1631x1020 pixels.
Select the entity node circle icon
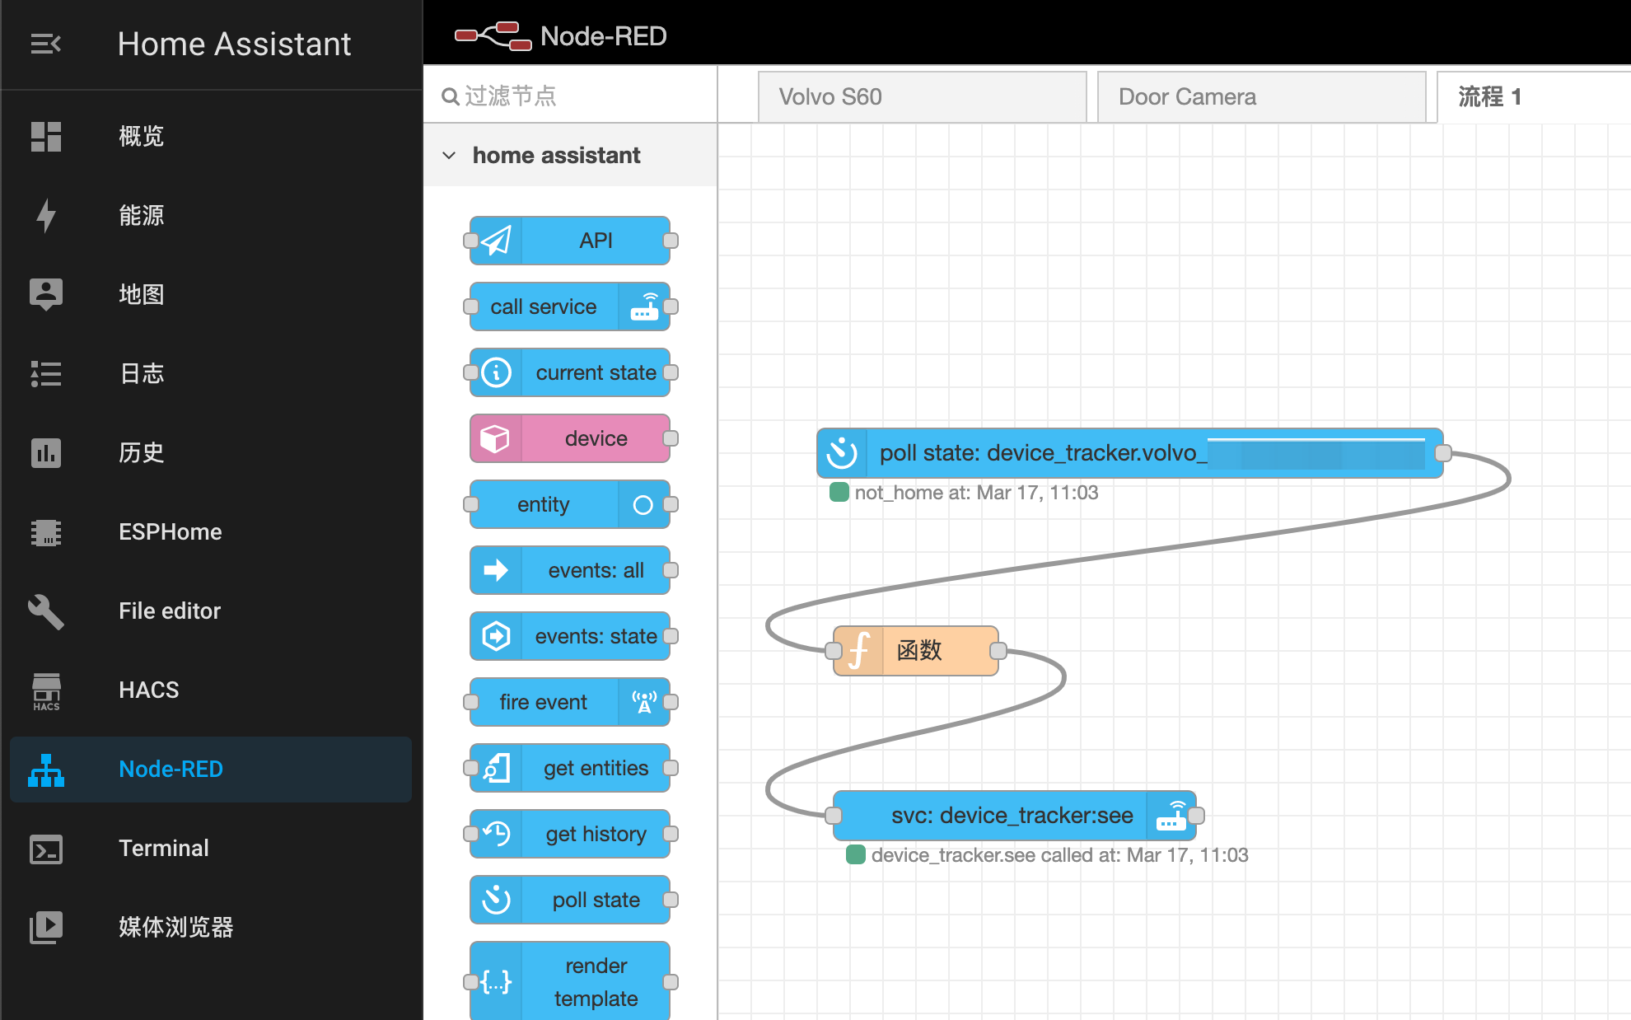coord(643,504)
